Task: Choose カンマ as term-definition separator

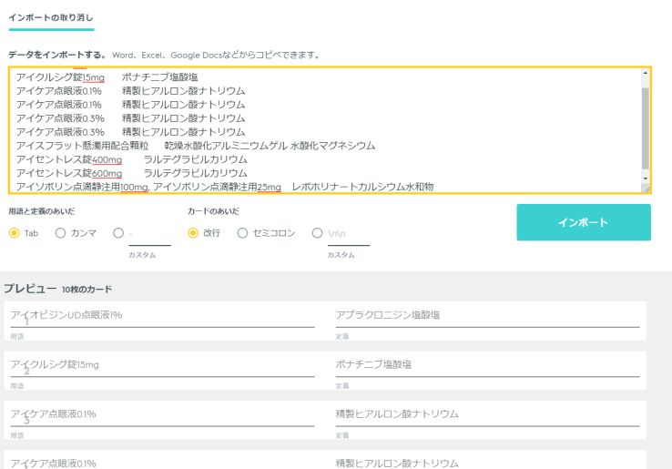Action: click(x=61, y=233)
